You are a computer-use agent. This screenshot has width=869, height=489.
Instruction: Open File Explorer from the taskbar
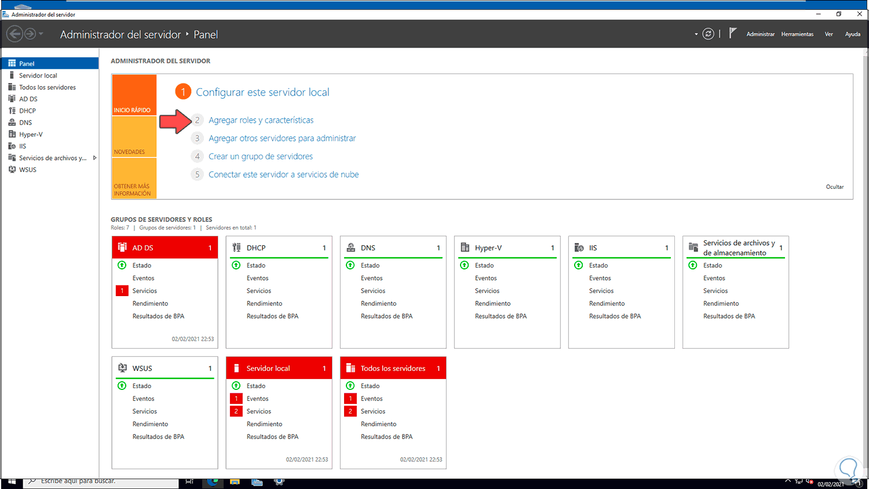[x=235, y=481]
